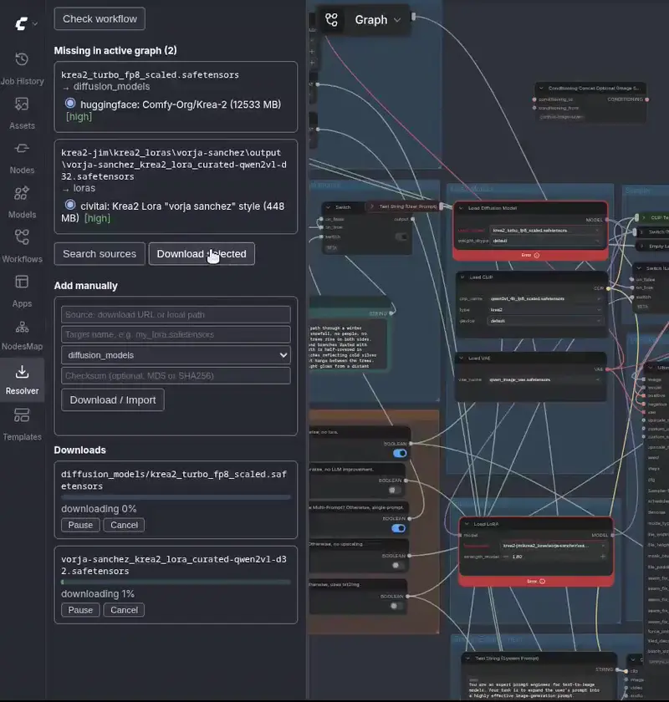Open the Apps sidebar panel
Viewport: 669px width, 702px height.
(x=22, y=292)
